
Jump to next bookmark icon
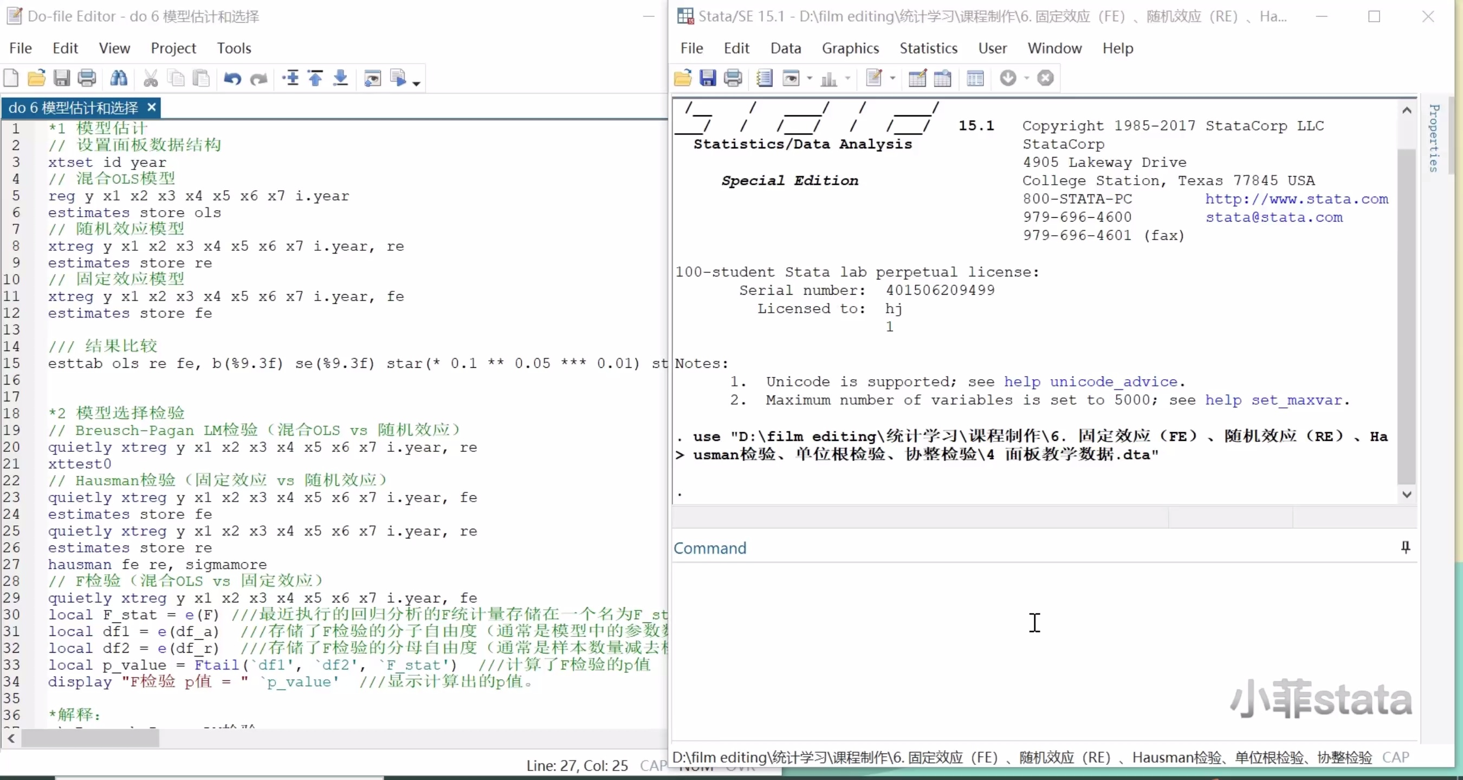[340, 78]
